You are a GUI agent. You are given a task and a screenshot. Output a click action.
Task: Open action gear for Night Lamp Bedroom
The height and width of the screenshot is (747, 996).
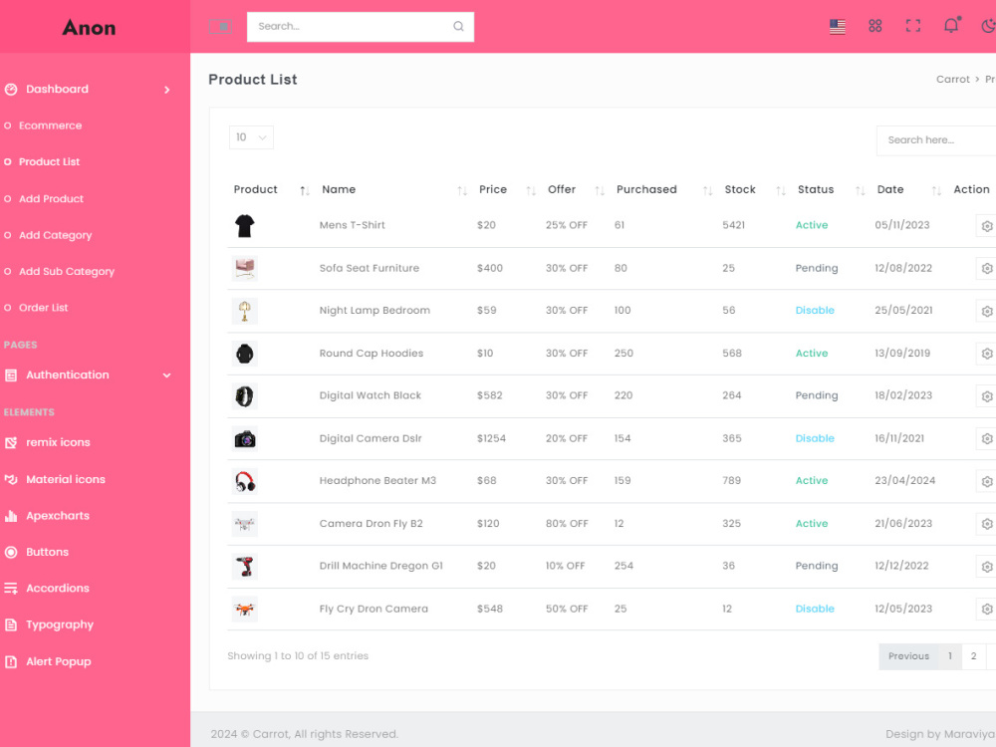tap(986, 311)
